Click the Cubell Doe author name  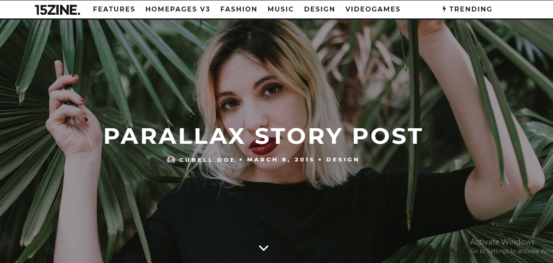pyautogui.click(x=207, y=160)
